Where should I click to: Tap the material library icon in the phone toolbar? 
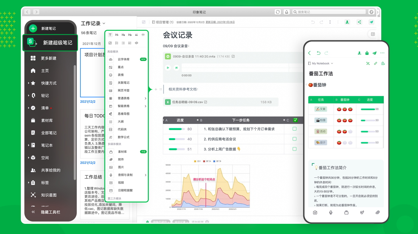(x=346, y=212)
